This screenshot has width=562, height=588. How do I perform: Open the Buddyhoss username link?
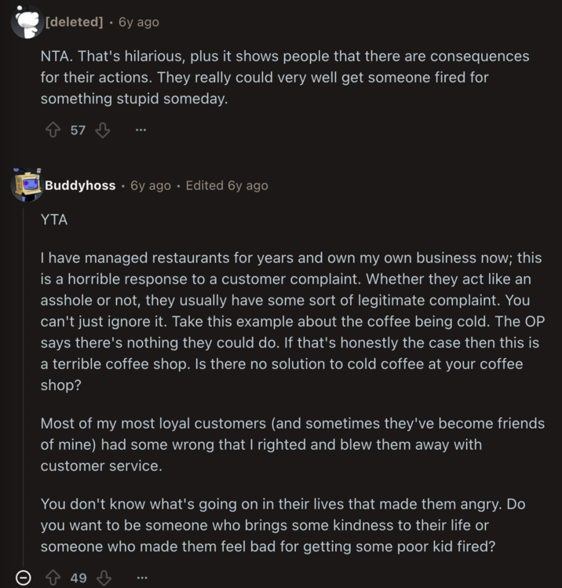coord(80,186)
